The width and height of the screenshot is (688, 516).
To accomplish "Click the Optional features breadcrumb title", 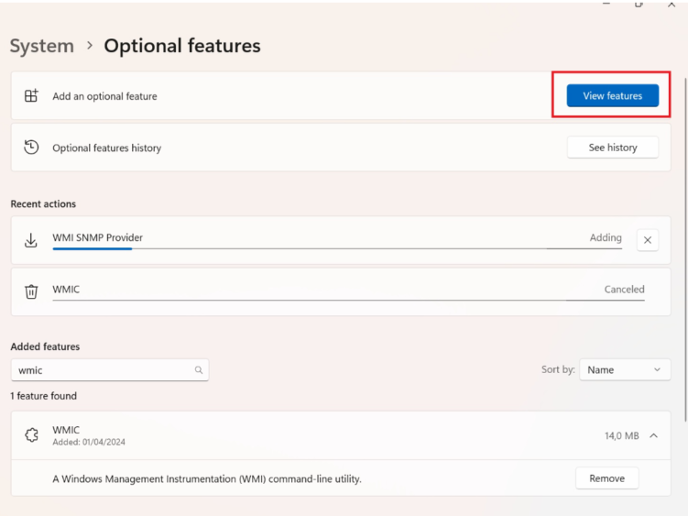I will pos(182,46).
